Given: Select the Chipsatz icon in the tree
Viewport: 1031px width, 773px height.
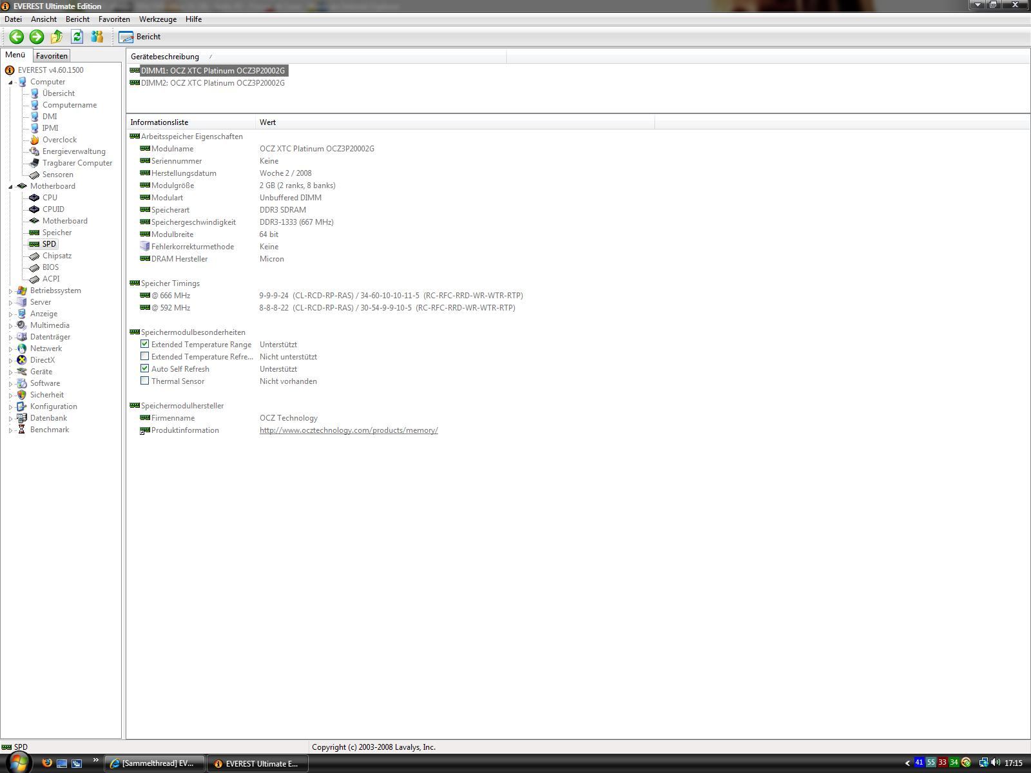Looking at the screenshot, I should tap(35, 256).
